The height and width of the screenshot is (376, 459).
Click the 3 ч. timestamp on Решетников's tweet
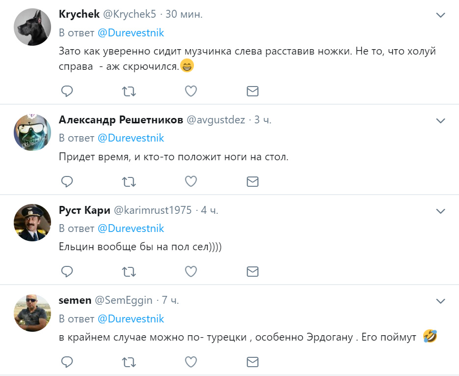point(263,120)
